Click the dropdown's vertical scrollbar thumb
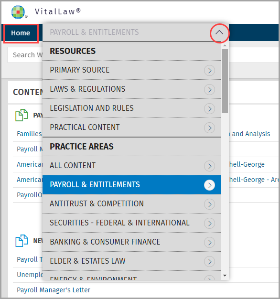280x299 pixels. [x=225, y=81]
